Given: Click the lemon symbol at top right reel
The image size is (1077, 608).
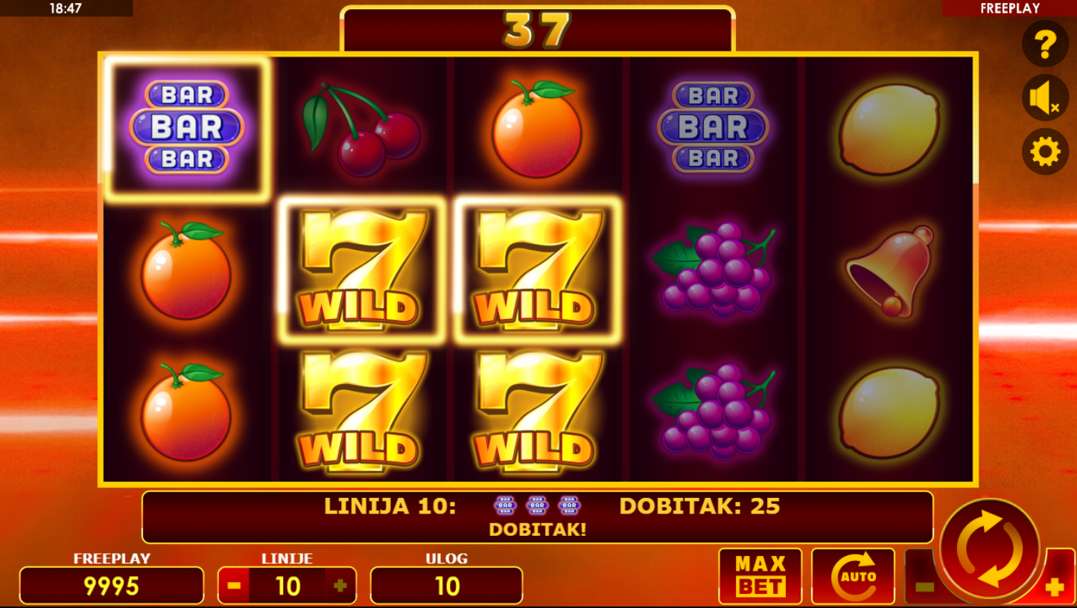Looking at the screenshot, I should [889, 129].
